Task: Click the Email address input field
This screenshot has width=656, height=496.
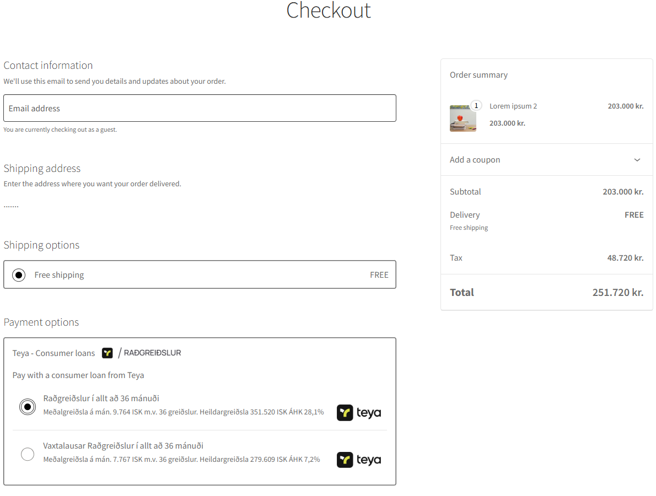Action: 200,108
